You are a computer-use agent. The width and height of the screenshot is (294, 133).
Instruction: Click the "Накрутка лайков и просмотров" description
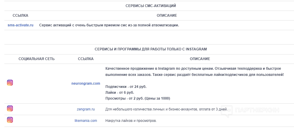[x=131, y=120]
